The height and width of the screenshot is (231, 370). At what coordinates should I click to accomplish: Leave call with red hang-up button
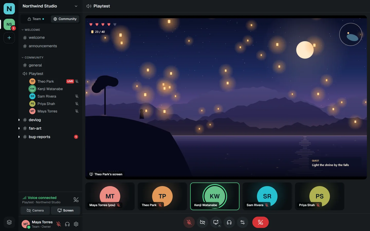261,222
